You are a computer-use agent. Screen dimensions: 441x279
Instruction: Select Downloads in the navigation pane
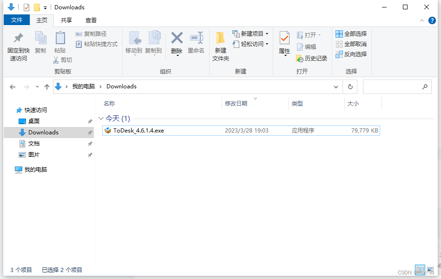[49, 133]
